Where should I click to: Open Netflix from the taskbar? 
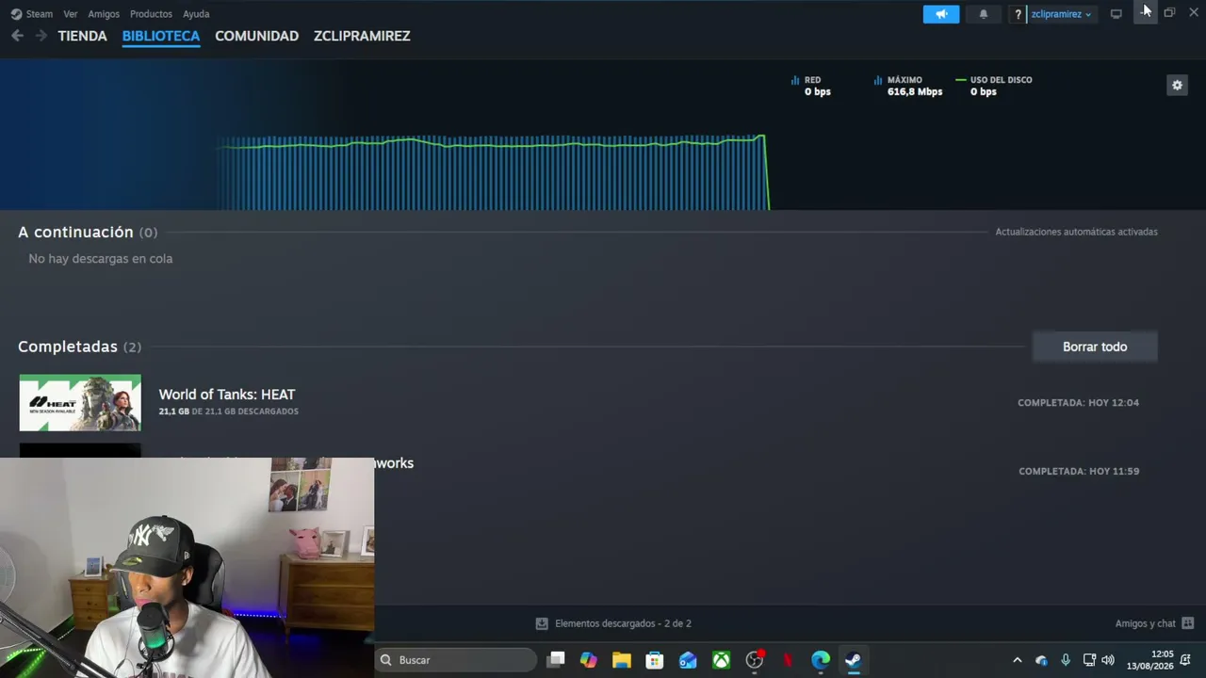[788, 660]
